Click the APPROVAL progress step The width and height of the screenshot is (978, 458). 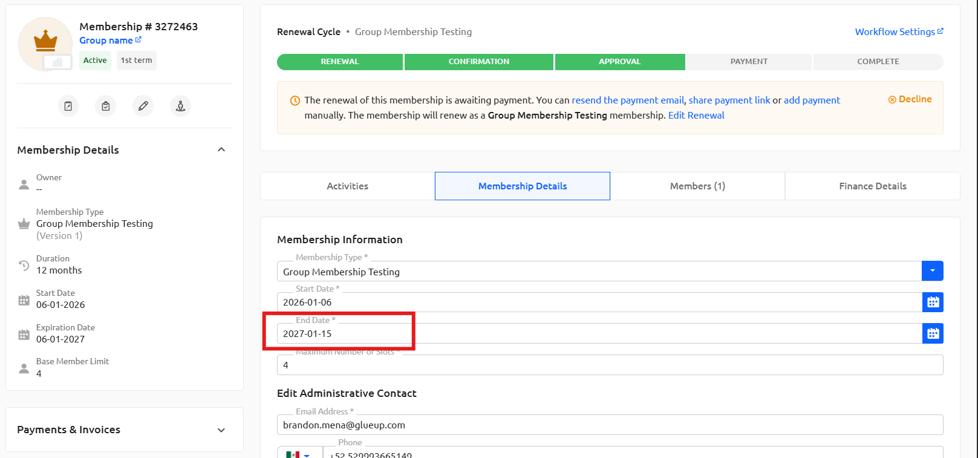coord(620,62)
